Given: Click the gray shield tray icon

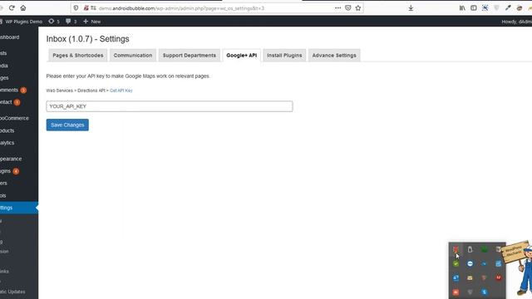Looking at the screenshot, I should pos(470,292).
